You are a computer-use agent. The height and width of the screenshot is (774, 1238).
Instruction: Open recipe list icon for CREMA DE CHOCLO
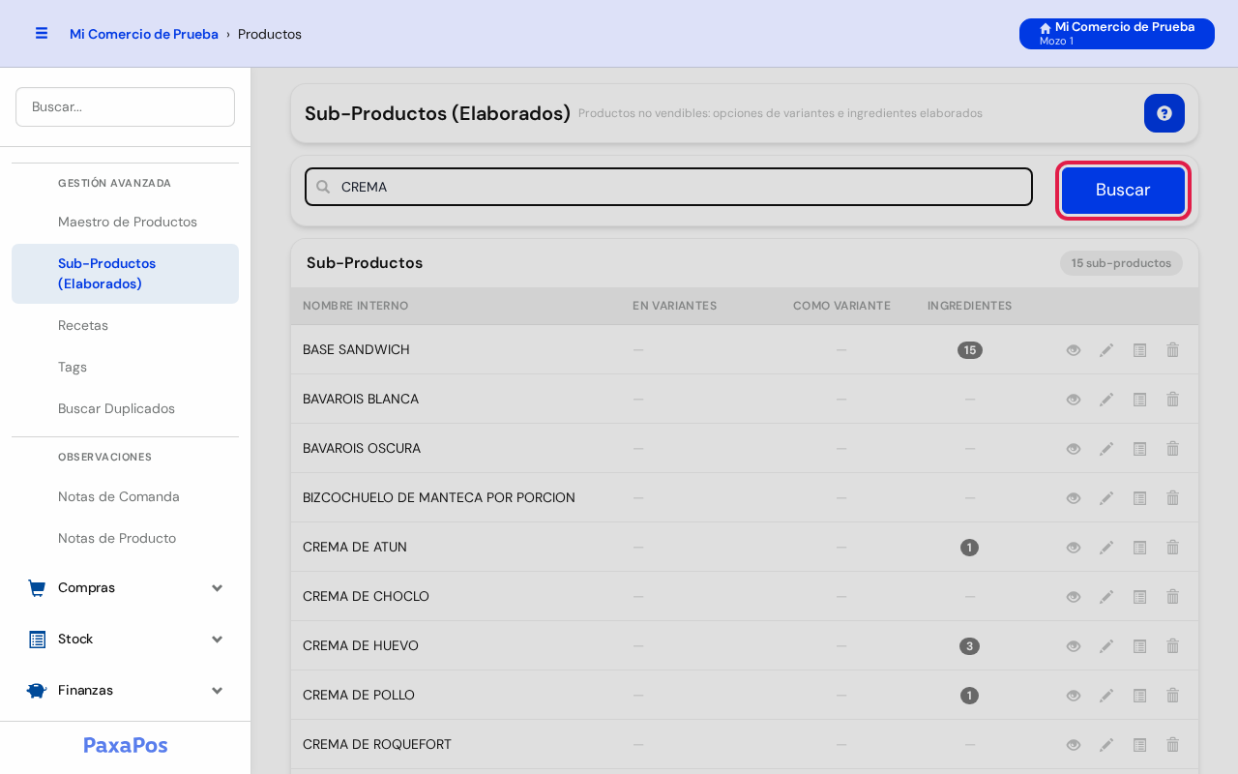pyautogui.click(x=1139, y=597)
